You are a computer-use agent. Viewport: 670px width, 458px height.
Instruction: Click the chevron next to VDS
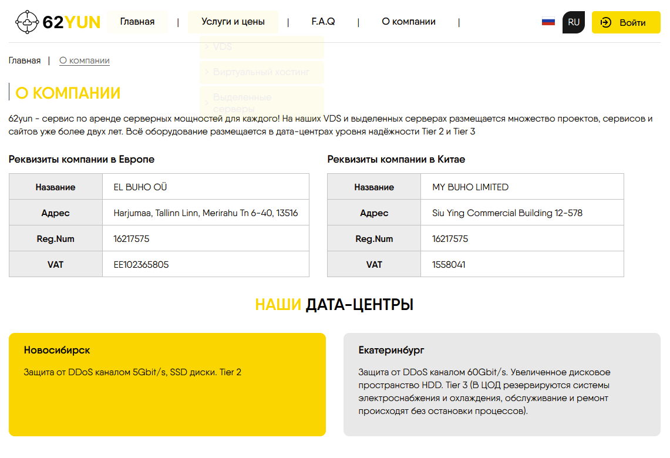coord(207,47)
